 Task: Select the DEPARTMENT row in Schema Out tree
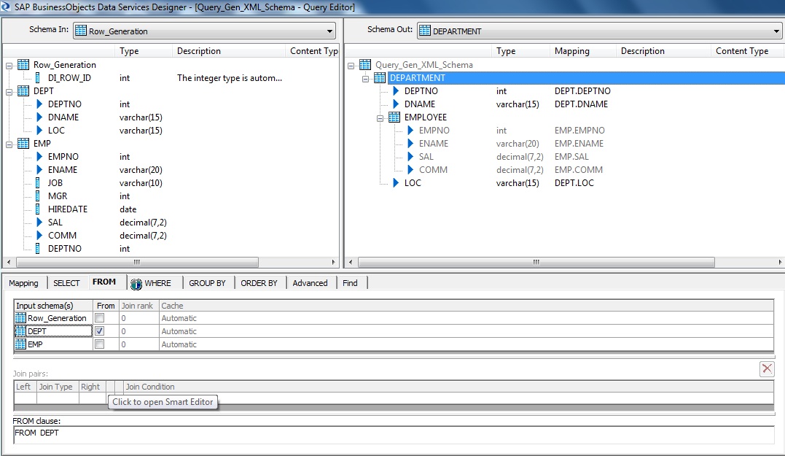tap(586, 77)
